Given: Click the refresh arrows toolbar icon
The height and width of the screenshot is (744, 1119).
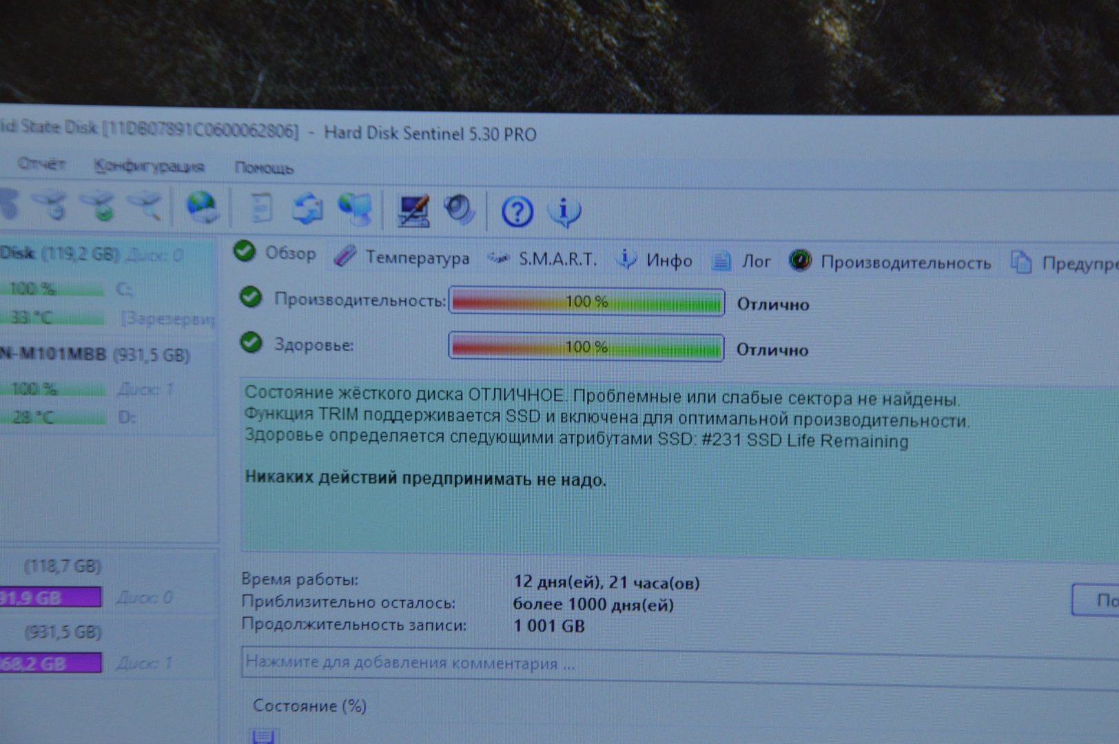Looking at the screenshot, I should point(307,208).
